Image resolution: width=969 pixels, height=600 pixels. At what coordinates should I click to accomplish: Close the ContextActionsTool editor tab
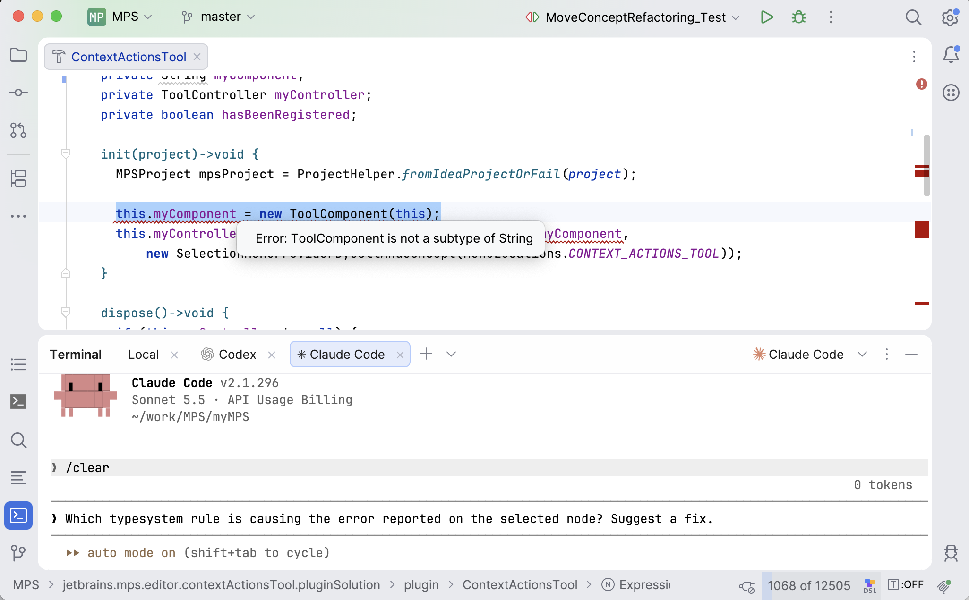point(197,57)
